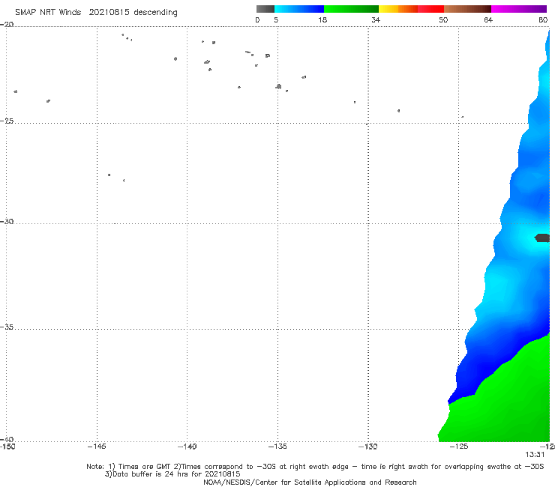Screen dimensions: 555x487
Task: Click the latitude label '-35'
Action: (7, 327)
